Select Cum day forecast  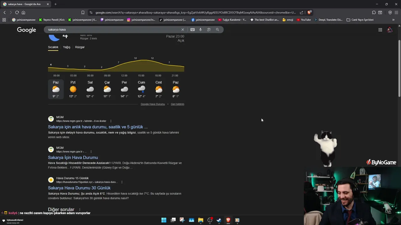coord(142,89)
